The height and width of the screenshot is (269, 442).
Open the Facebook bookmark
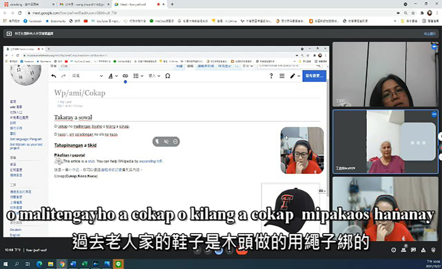[33, 21]
